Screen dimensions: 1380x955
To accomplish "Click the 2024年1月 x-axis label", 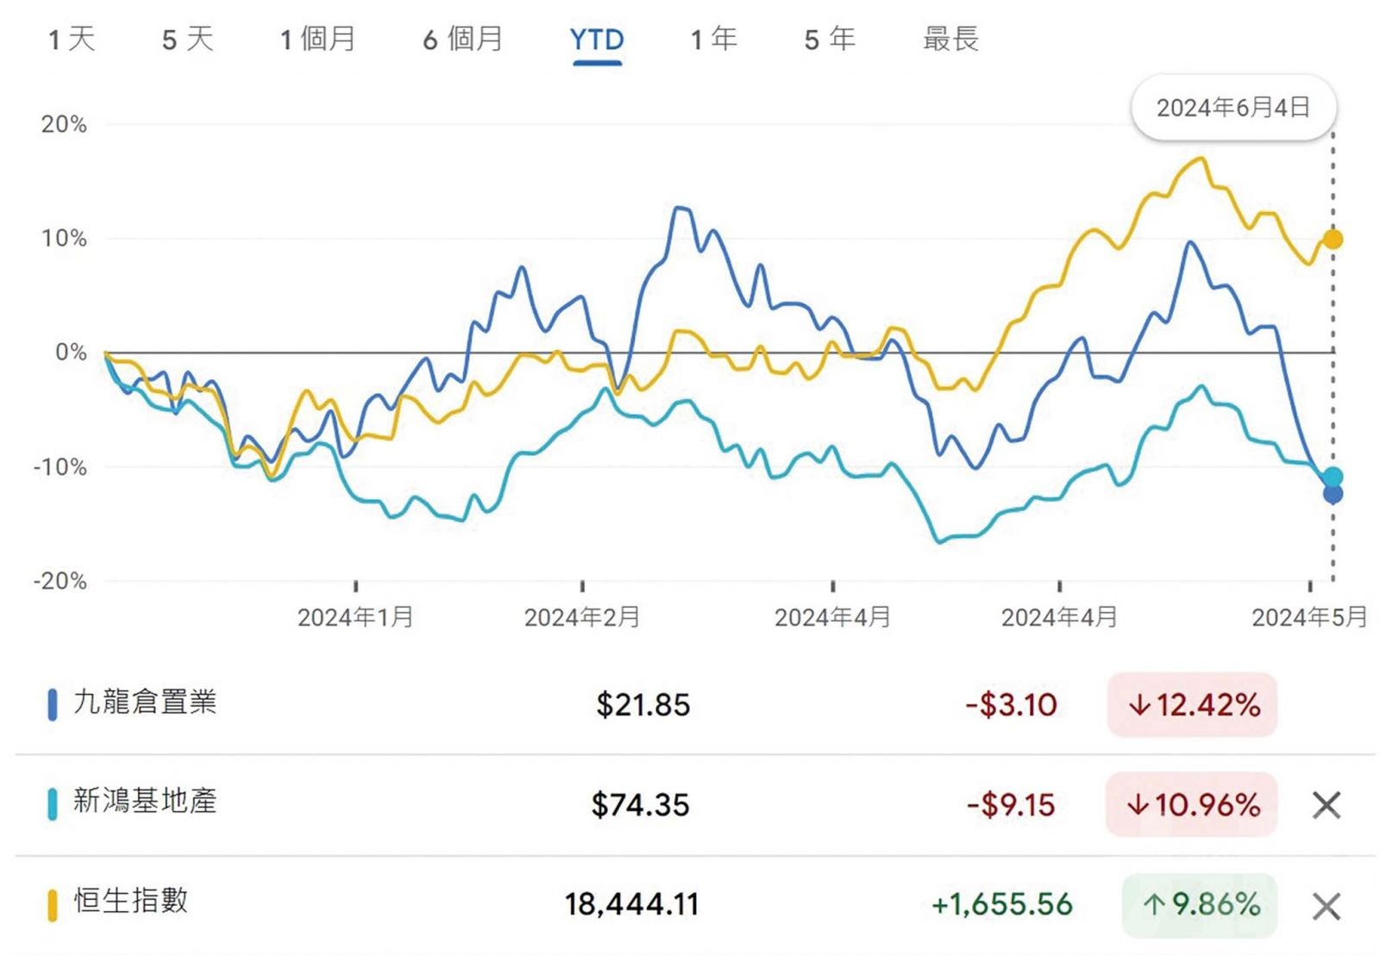I will [355, 617].
